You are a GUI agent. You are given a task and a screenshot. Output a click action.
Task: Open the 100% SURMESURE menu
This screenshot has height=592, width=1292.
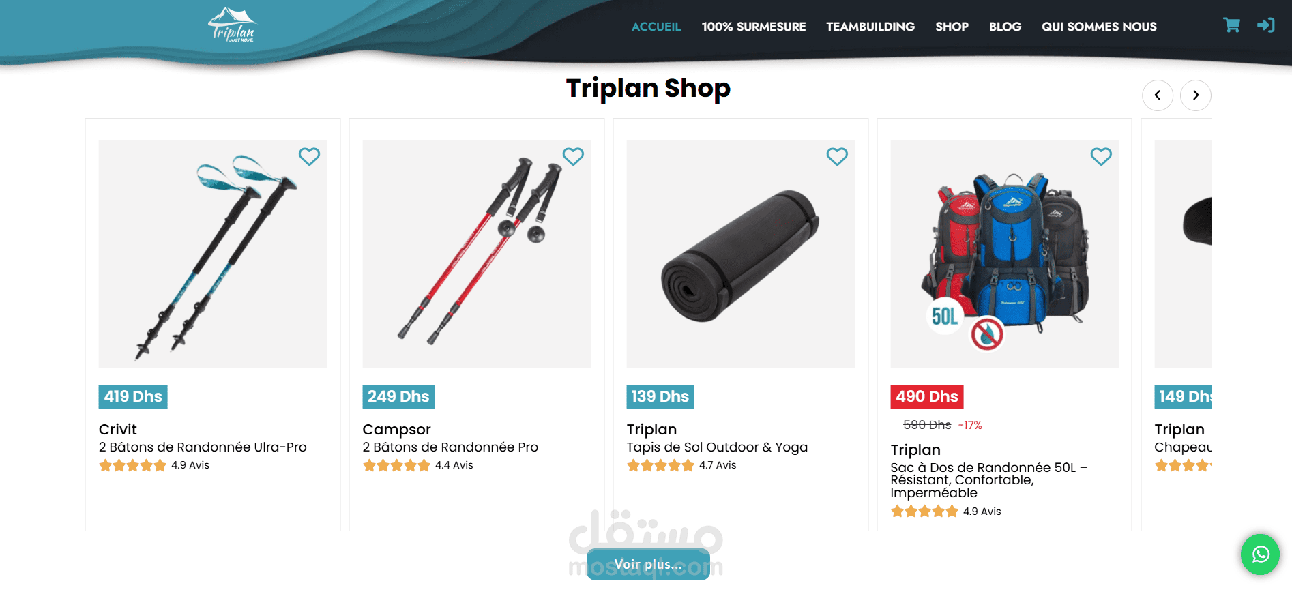(x=754, y=27)
